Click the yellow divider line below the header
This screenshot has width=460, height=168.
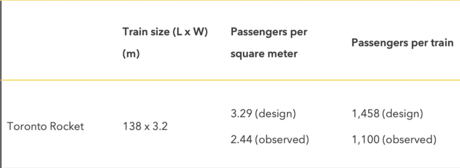click(x=230, y=80)
